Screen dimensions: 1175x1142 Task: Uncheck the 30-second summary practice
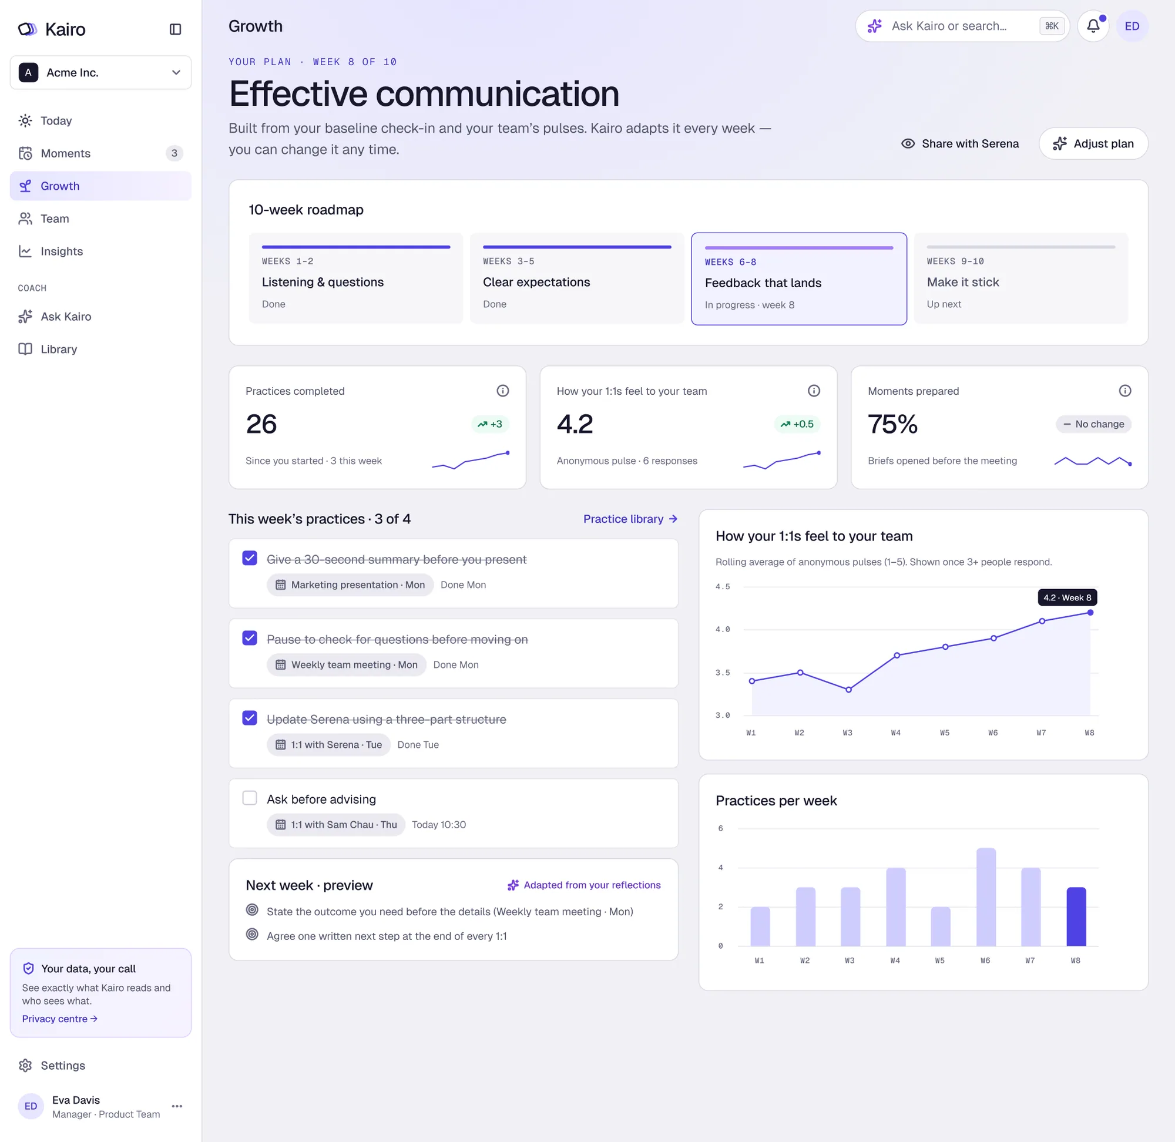250,558
